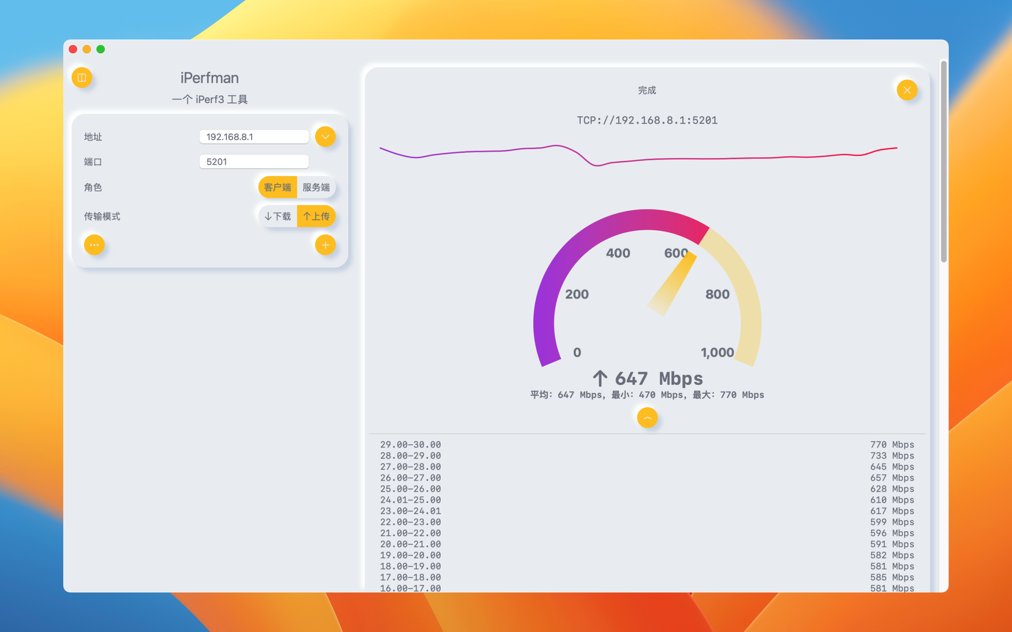Click the 传输模式 label
Viewport: 1012px width, 632px height.
click(102, 216)
